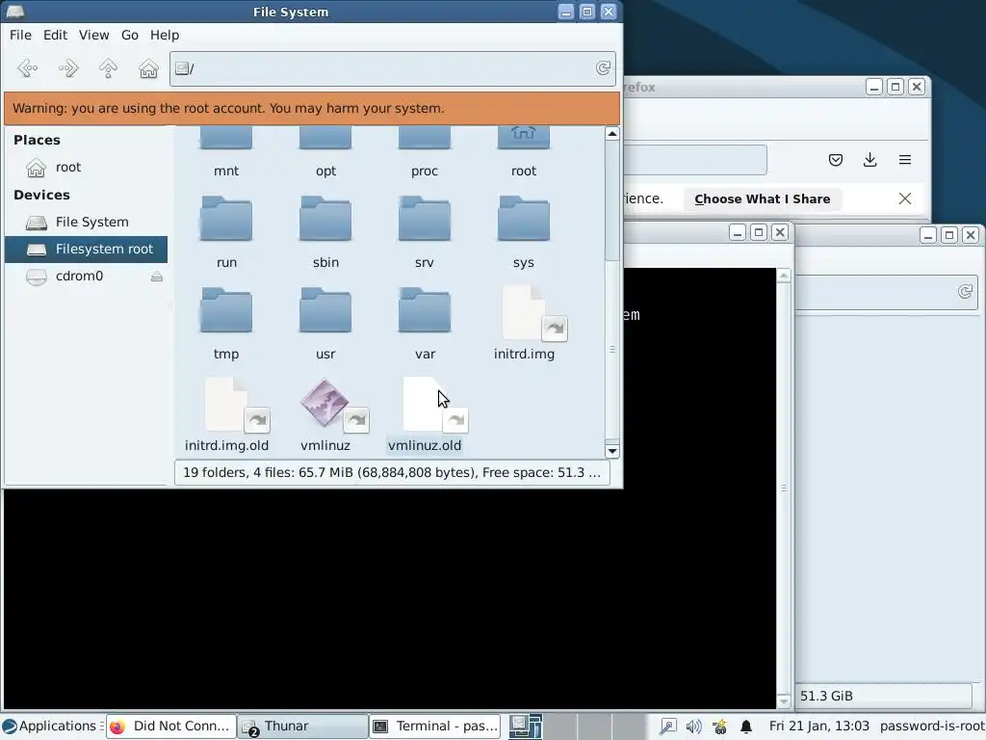Viewport: 986px width, 740px height.
Task: Open the parent folder with the up arrow
Action: (x=108, y=68)
